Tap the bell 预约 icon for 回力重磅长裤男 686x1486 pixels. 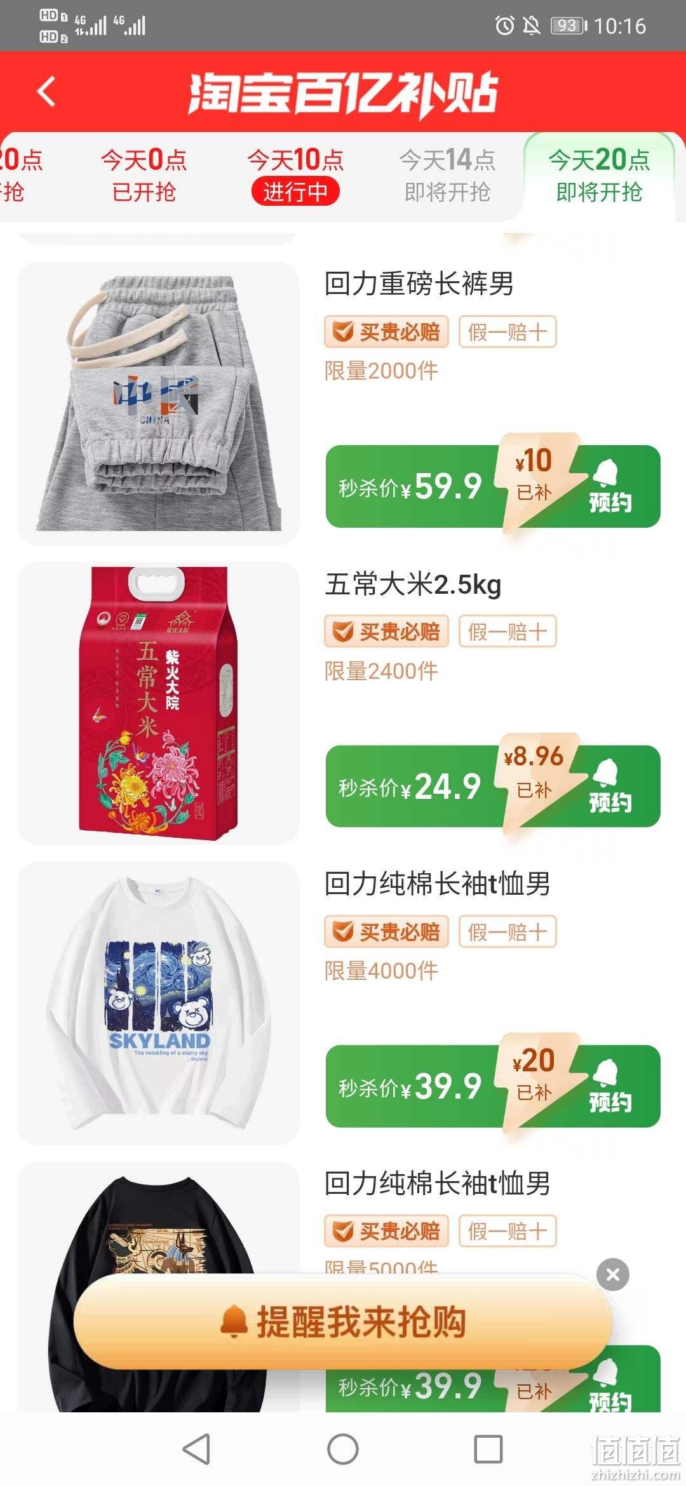tap(609, 486)
